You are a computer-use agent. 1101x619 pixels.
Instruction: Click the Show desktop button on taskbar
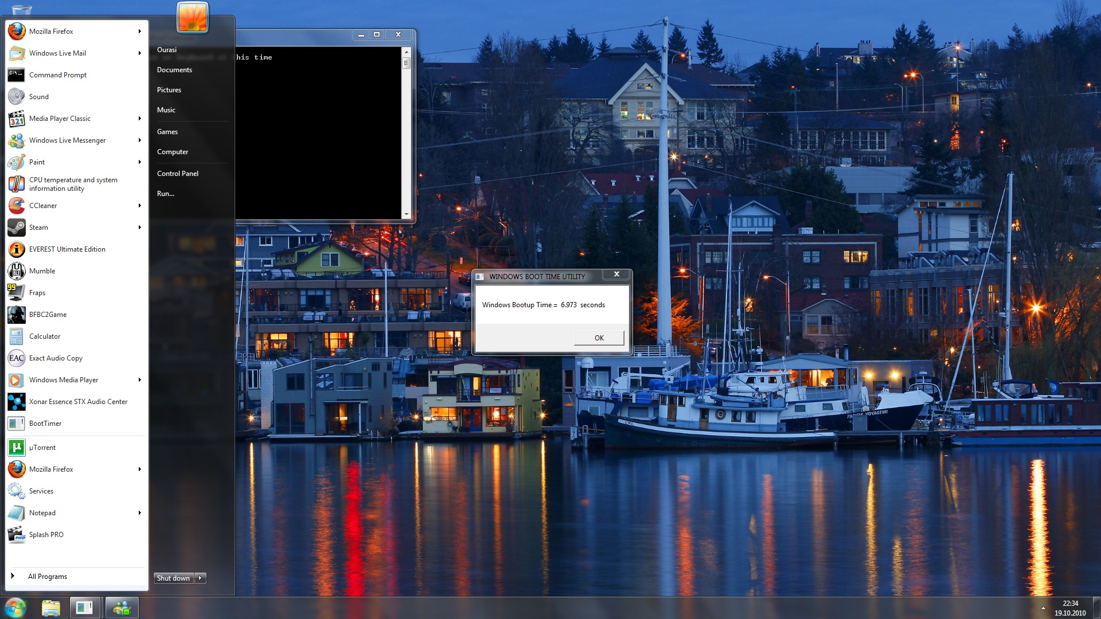click(x=1096, y=608)
